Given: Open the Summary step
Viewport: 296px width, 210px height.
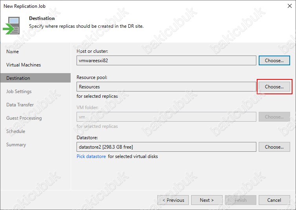Looking at the screenshot, I should [16, 145].
